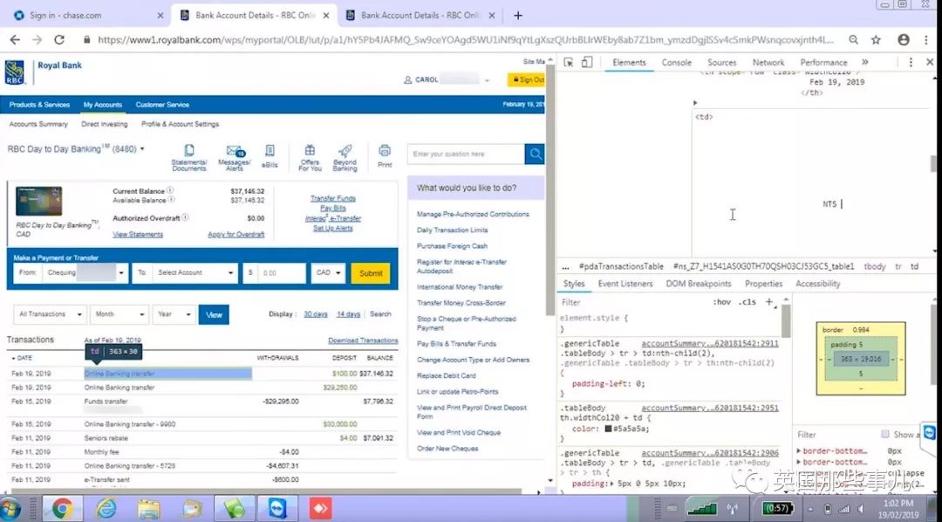Screen dimensions: 942x522
Task: Bookmark this page with star icon
Action: tap(876, 39)
